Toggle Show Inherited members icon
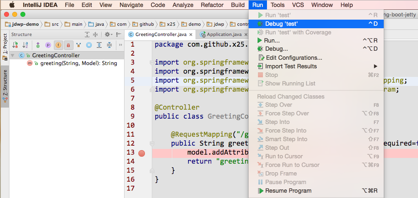 (x=38, y=45)
